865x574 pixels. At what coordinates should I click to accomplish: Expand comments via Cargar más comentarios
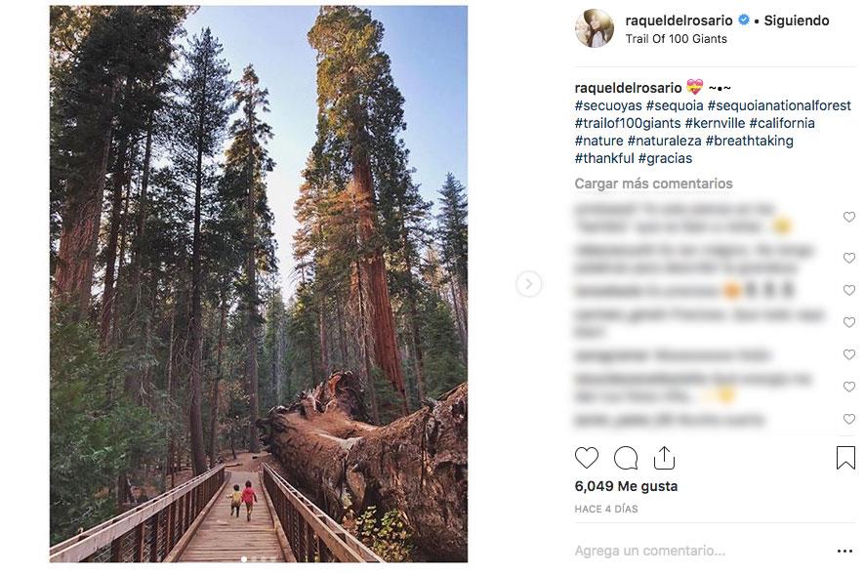653,184
